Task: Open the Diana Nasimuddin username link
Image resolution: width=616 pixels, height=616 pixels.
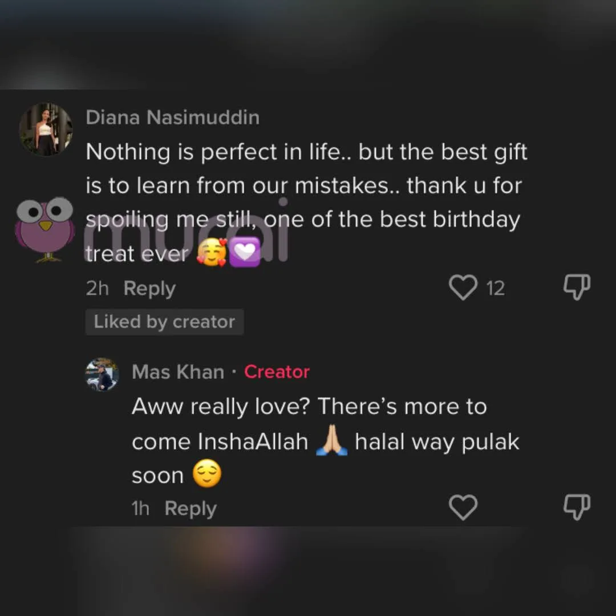Action: click(x=172, y=117)
